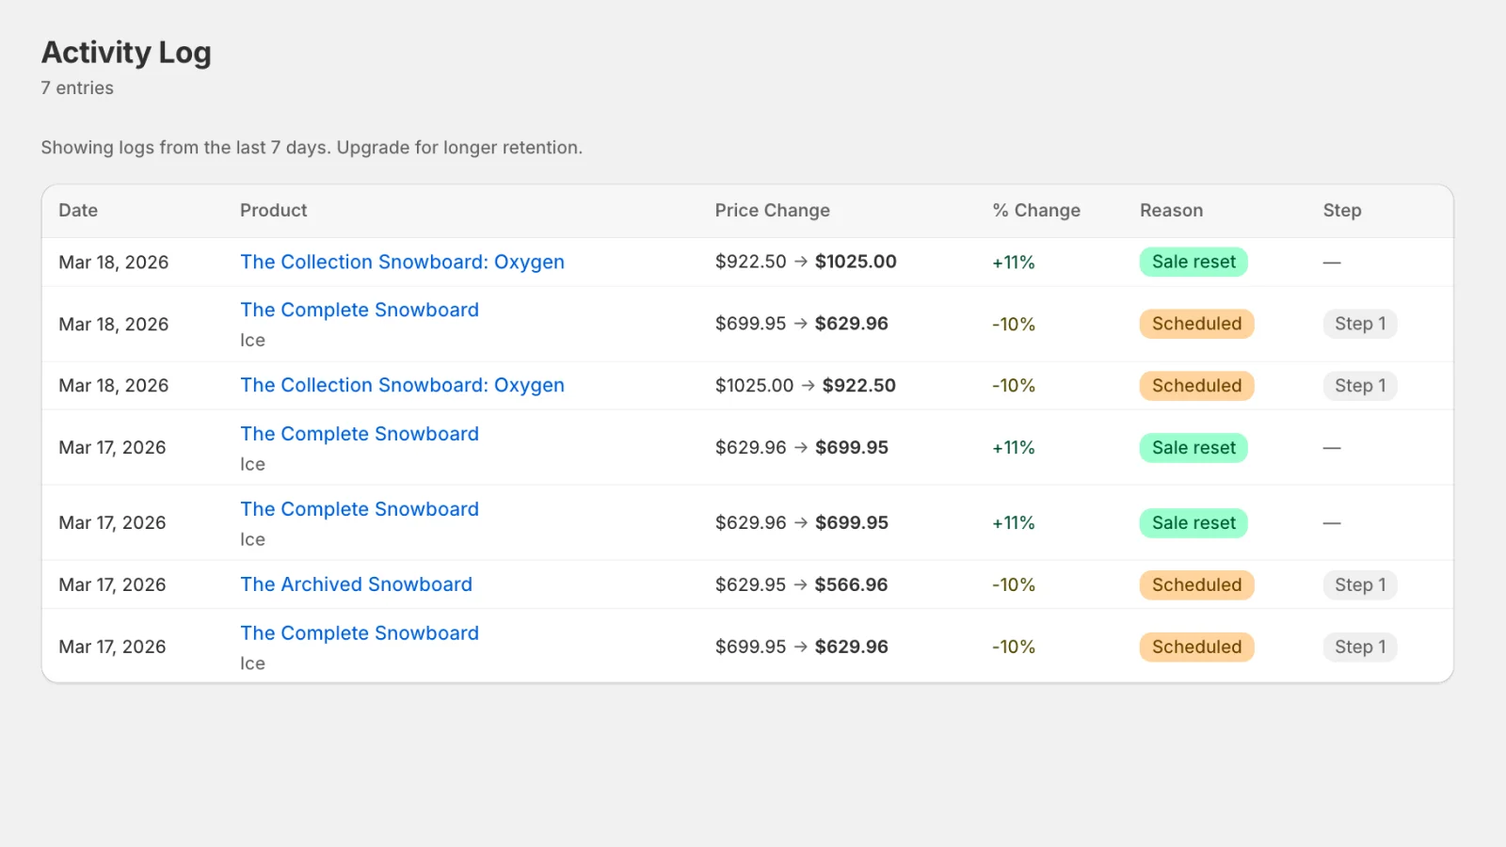Image resolution: width=1506 pixels, height=847 pixels.
Task: Click the % Change column header
Action: click(x=1035, y=211)
